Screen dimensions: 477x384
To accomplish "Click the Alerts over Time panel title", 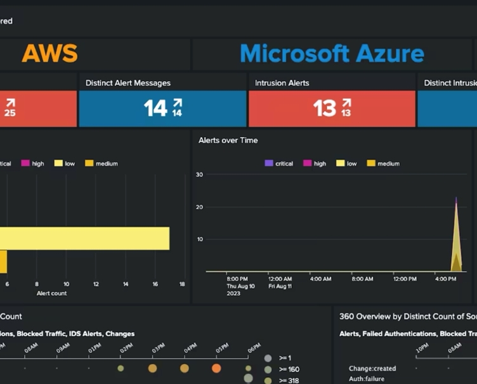I will 228,140.
